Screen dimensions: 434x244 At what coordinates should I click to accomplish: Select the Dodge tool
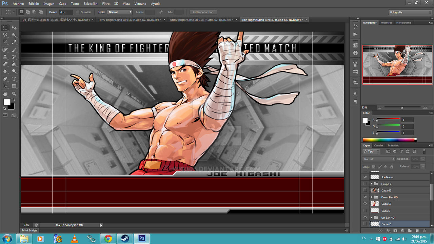coord(14,71)
